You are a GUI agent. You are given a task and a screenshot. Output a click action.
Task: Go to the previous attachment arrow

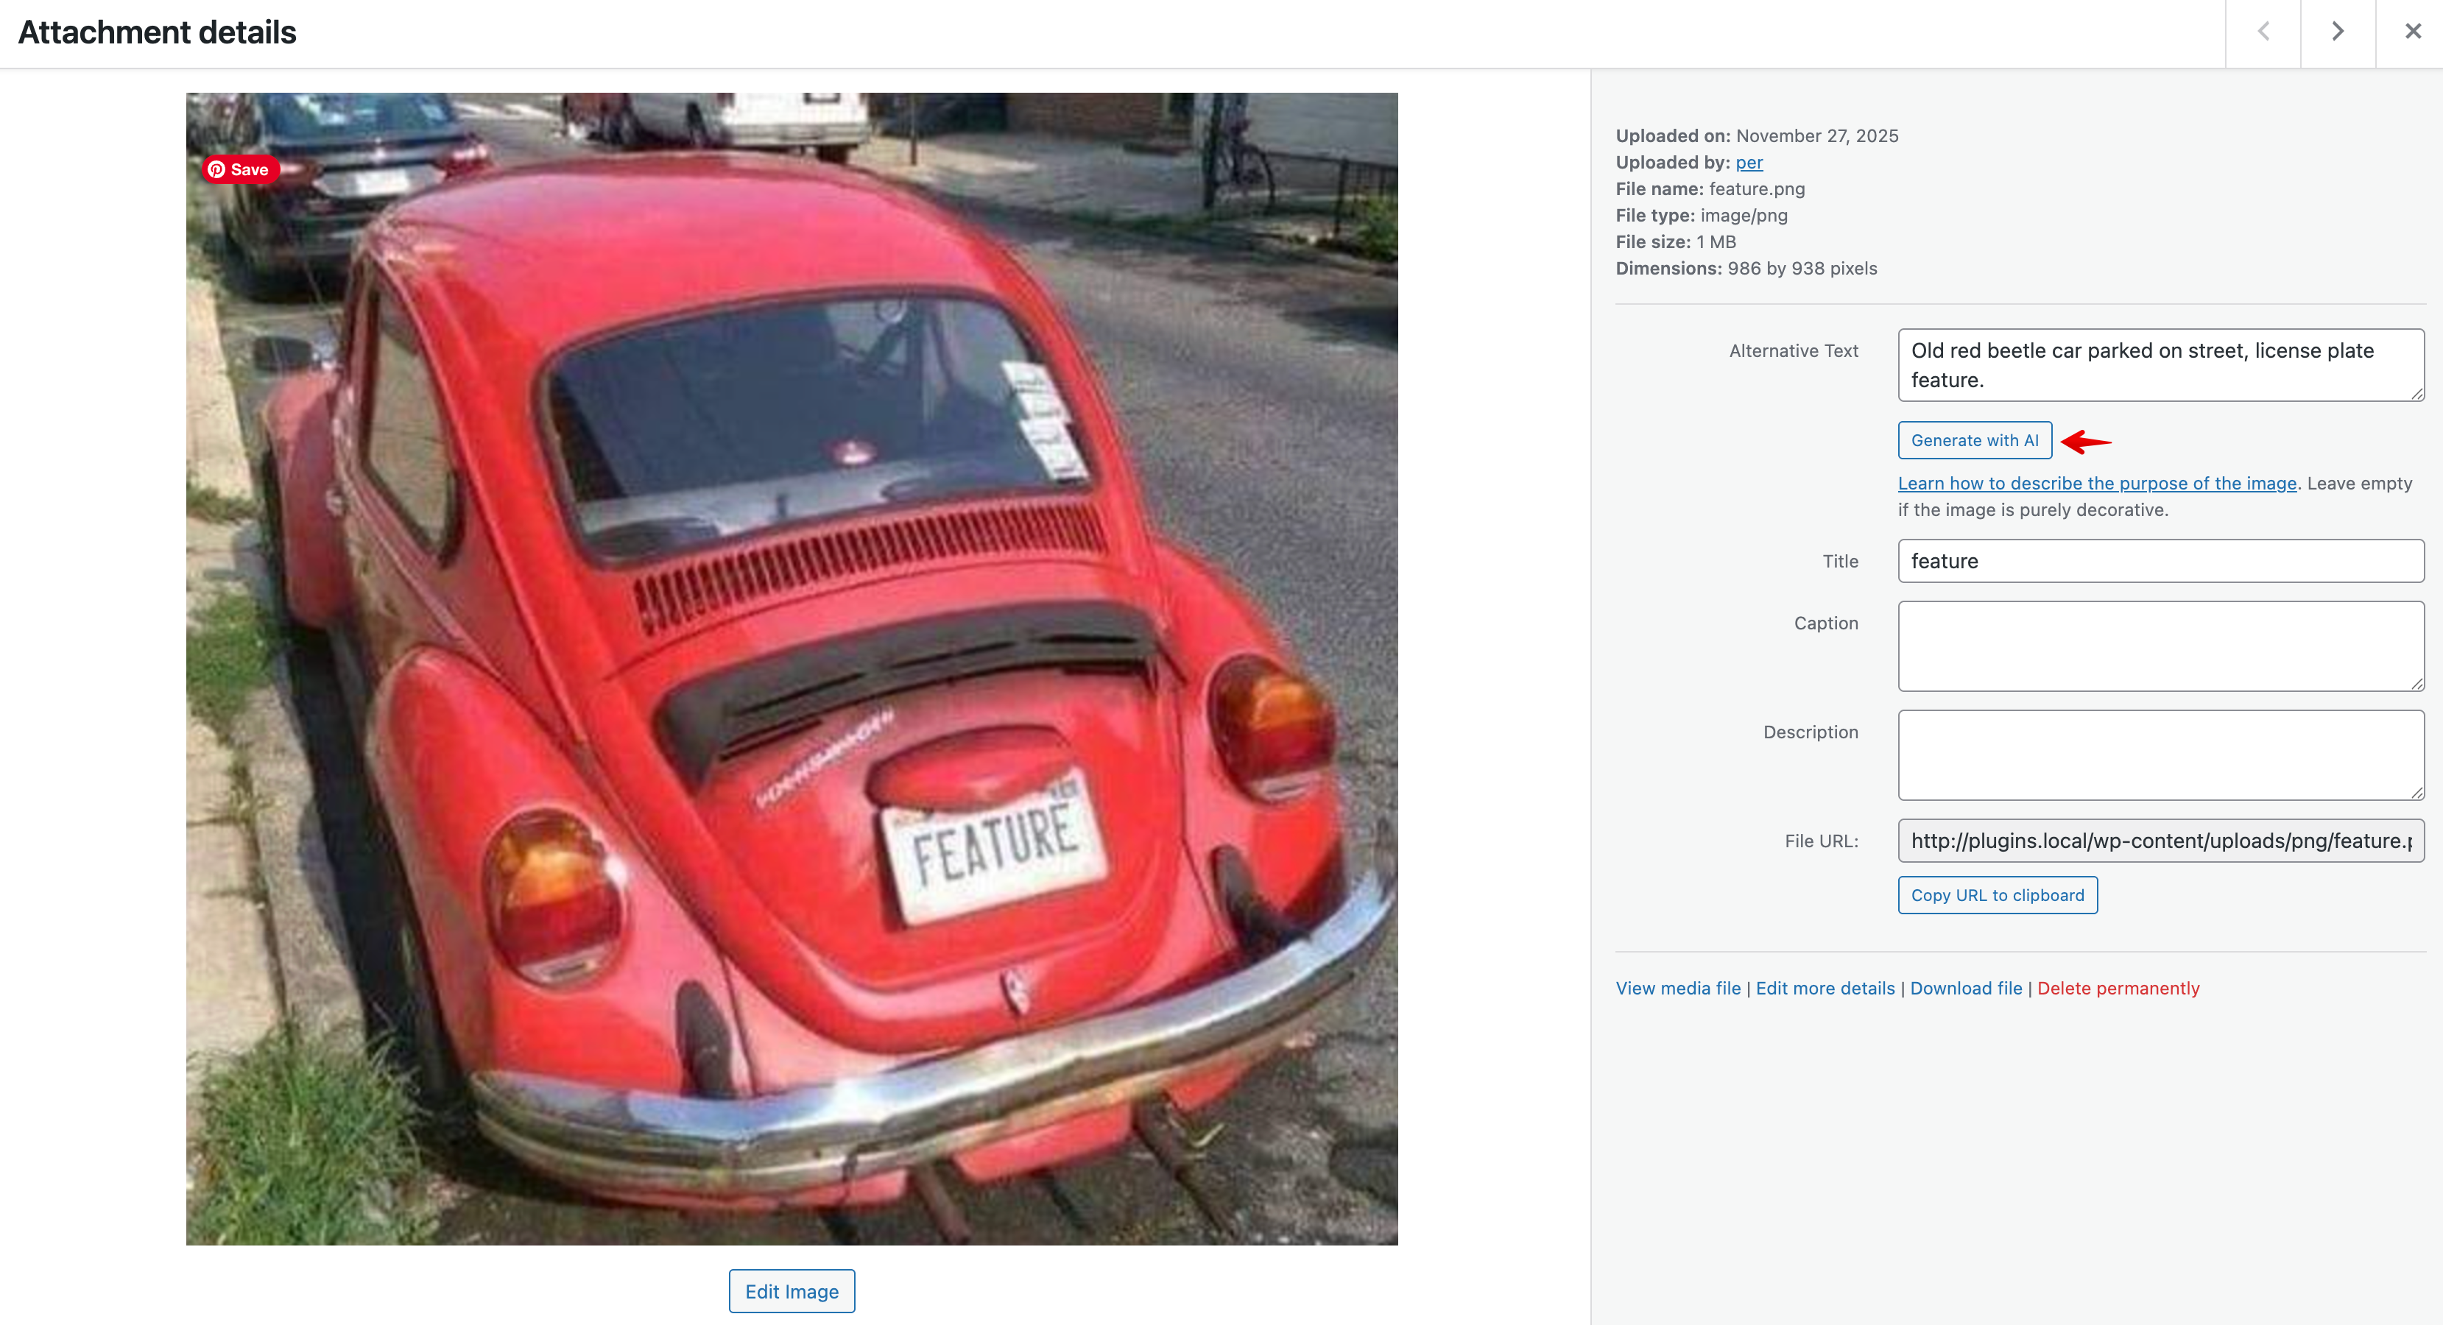click(2263, 32)
